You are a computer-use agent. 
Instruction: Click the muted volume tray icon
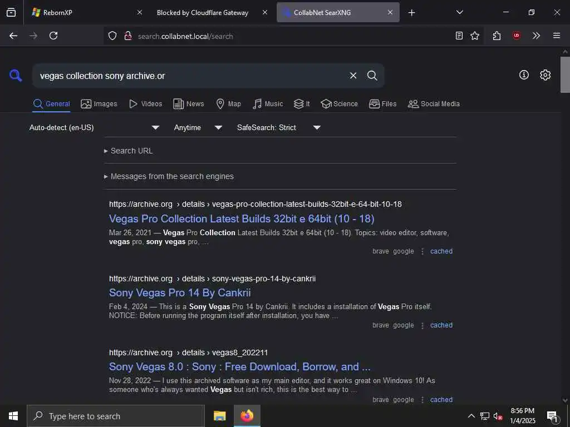(498, 416)
